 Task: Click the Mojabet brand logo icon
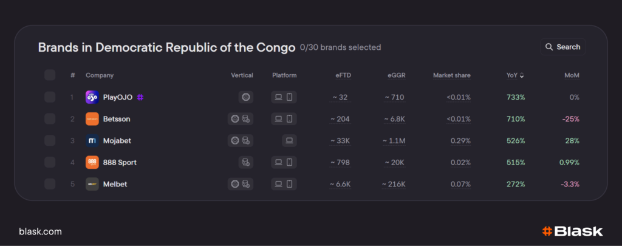click(x=92, y=141)
